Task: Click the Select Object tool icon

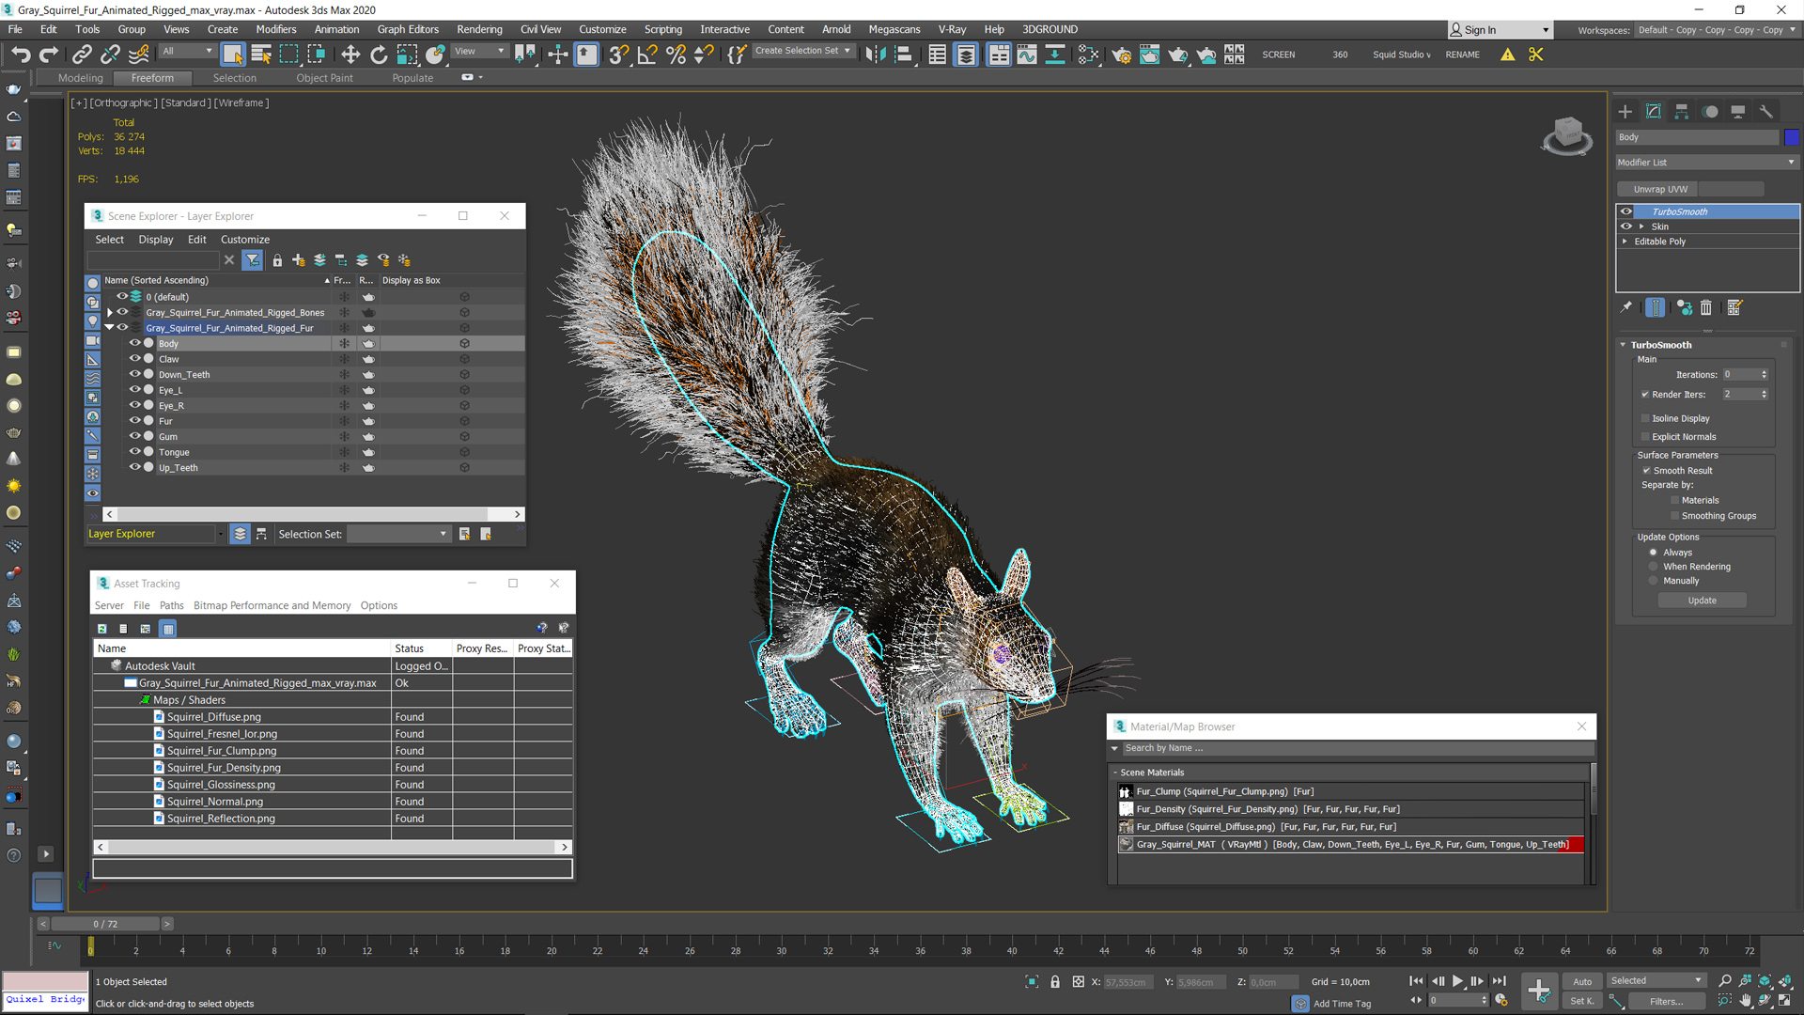Action: [x=234, y=54]
